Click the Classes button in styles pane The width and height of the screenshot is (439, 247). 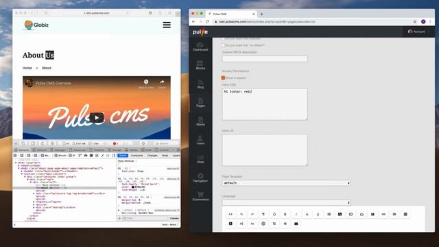click(x=174, y=218)
